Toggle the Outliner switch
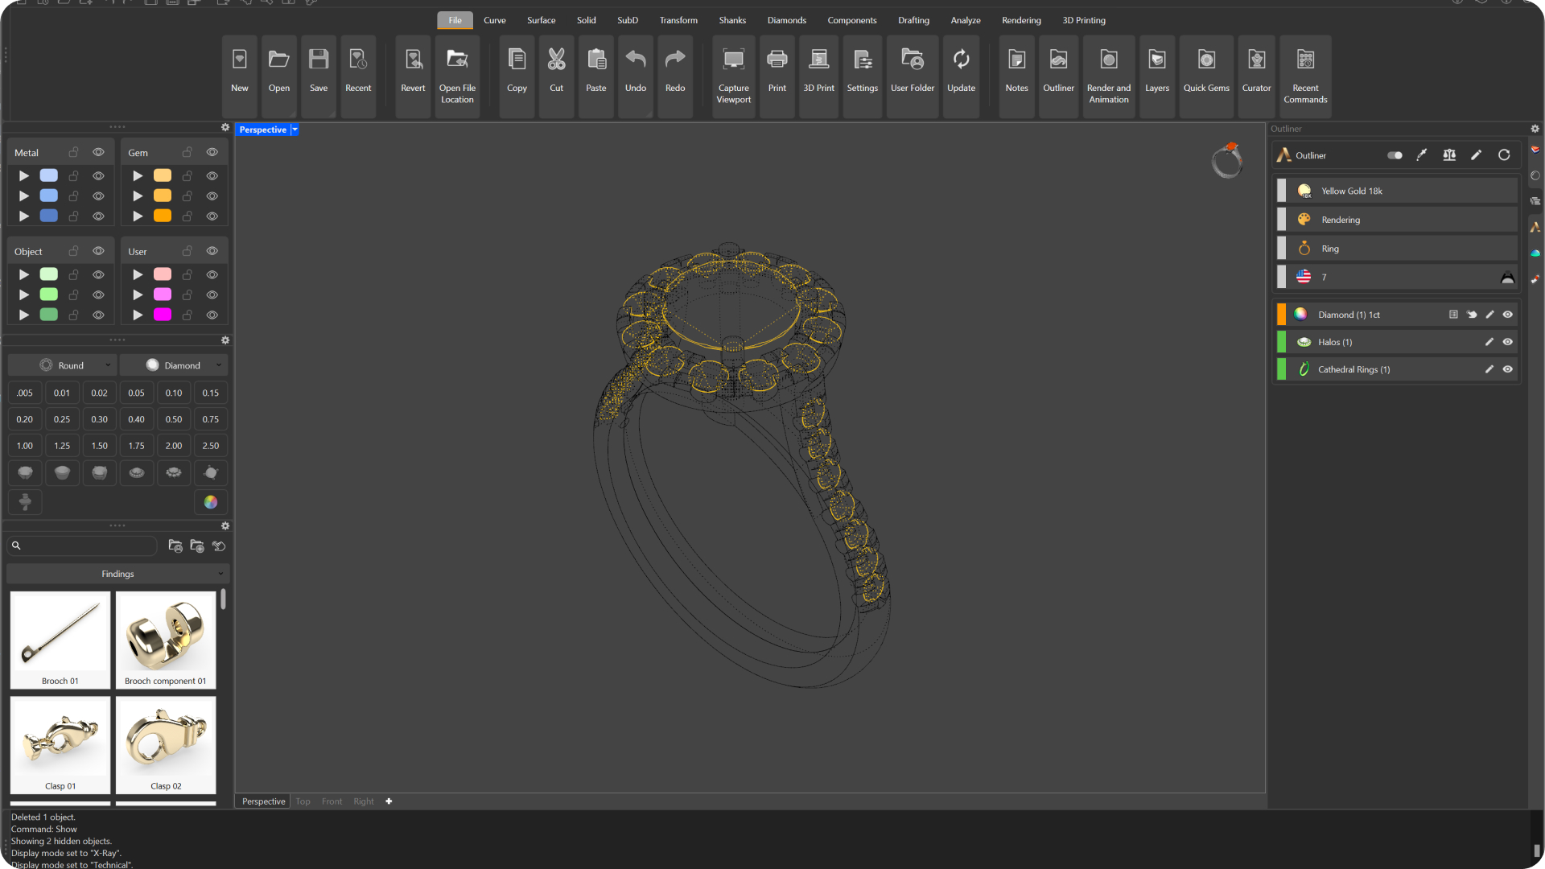1545x869 pixels. click(1395, 155)
